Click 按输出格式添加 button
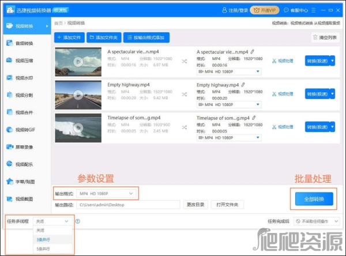346x256 pixels. coord(146,37)
